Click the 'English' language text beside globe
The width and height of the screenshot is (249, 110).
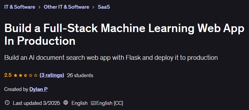coord(80,103)
